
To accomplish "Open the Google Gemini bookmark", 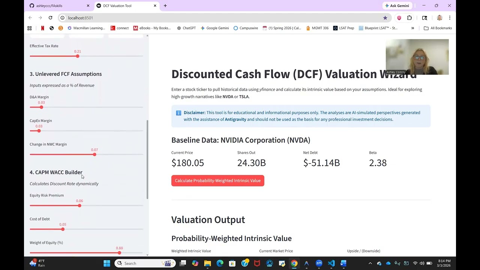I will 214,28.
